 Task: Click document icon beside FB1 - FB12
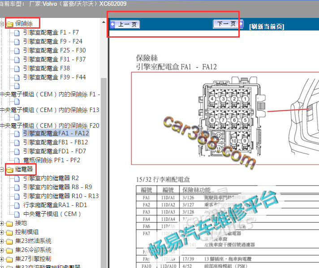pos(17,143)
